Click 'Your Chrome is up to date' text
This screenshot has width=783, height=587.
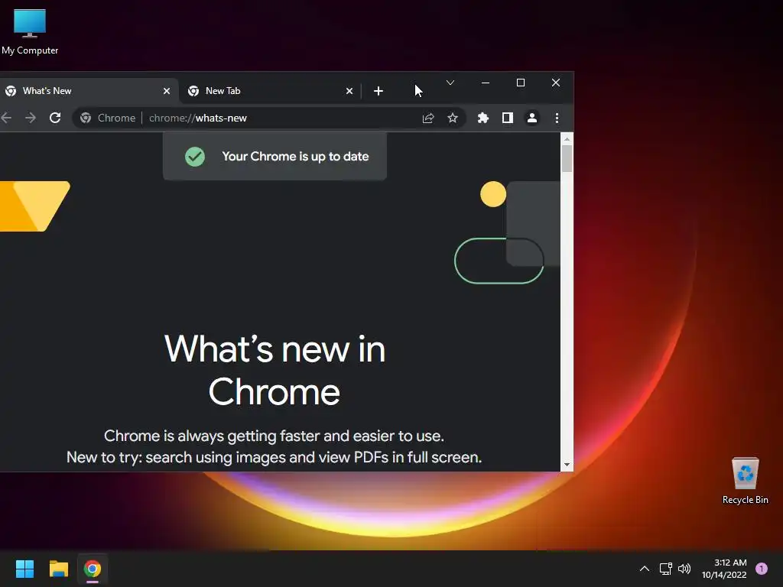(295, 156)
